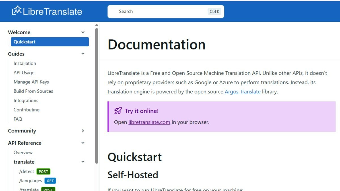Viewport: 340px width, 191px height.
Task: Collapse the Guides section chevron
Action: coord(83,54)
